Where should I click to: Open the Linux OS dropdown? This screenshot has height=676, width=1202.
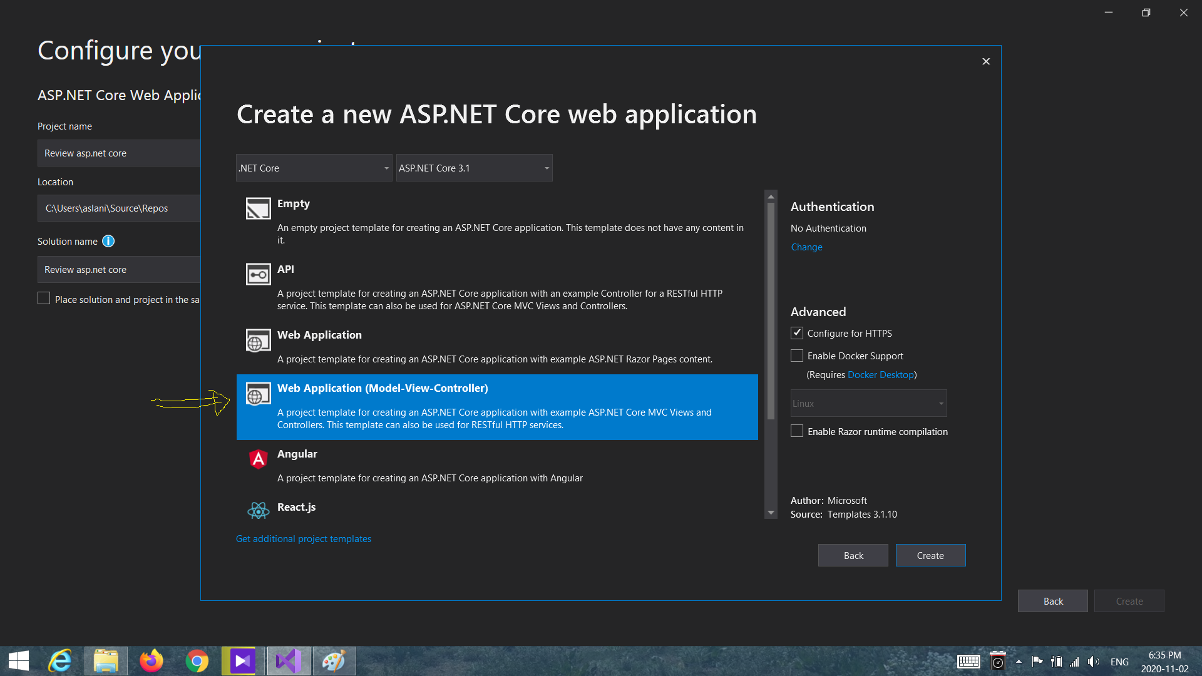tap(868, 403)
